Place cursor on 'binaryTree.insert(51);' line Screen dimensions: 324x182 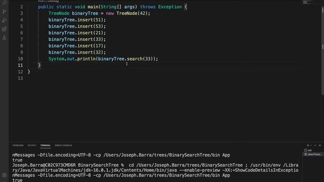coord(77,20)
